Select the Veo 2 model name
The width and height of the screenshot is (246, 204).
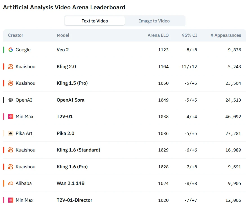[x=63, y=50]
